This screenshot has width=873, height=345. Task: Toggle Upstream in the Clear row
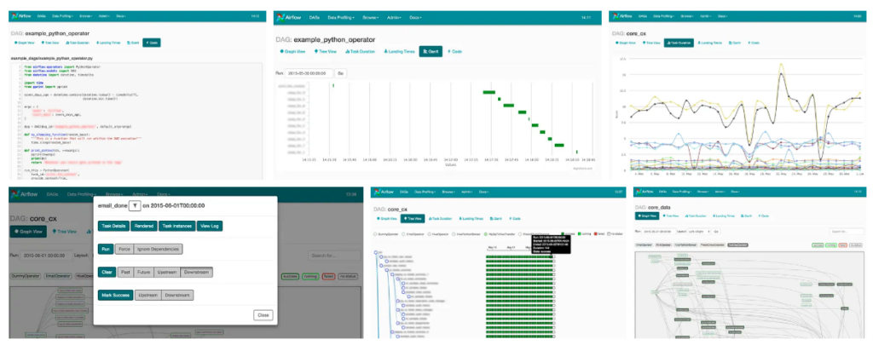point(167,272)
